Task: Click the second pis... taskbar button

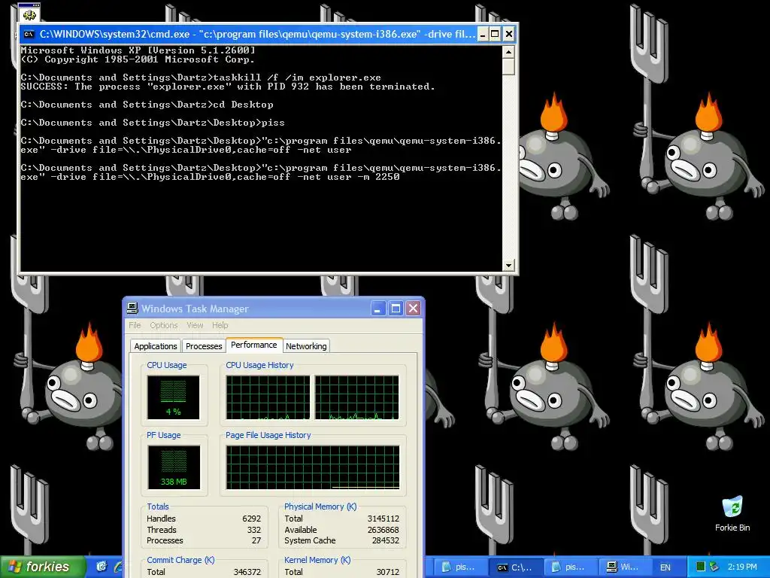Action: (570, 567)
